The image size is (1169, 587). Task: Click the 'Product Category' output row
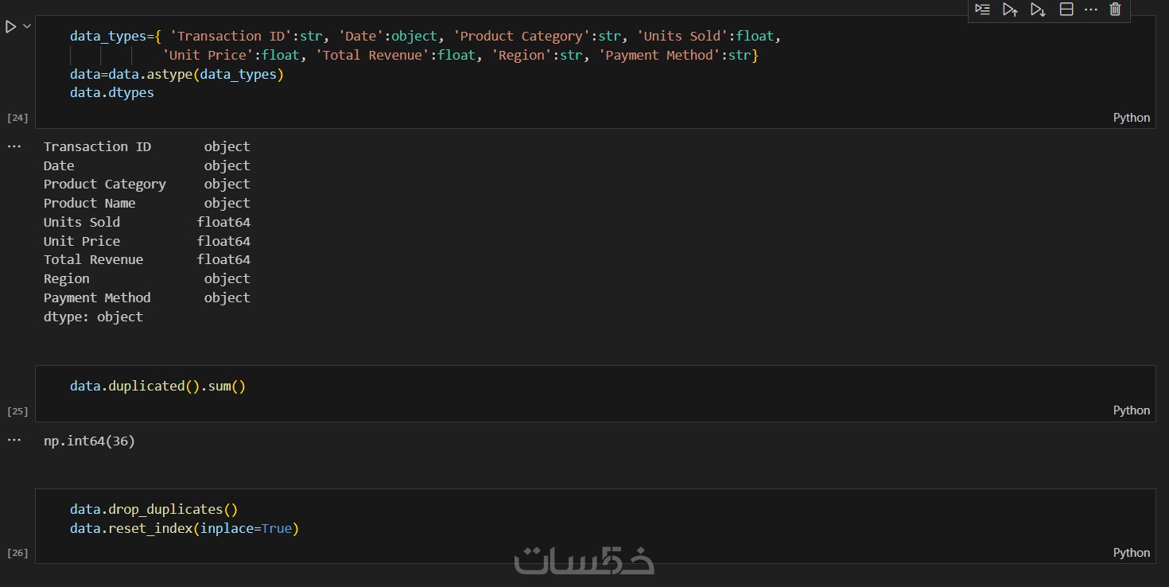147,185
